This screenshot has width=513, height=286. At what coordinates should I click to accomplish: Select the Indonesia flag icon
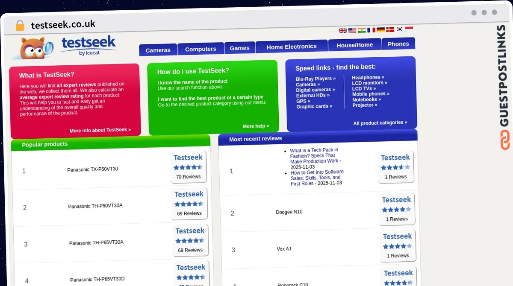point(409,29)
